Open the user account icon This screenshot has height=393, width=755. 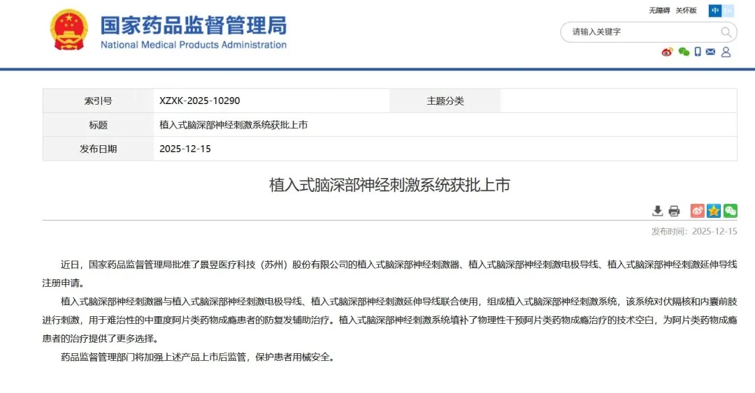pyautogui.click(x=726, y=52)
